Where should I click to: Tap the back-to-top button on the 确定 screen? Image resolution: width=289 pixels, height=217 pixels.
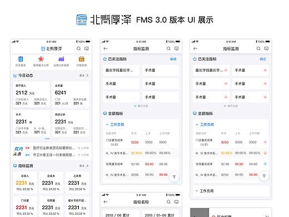click(264, 176)
